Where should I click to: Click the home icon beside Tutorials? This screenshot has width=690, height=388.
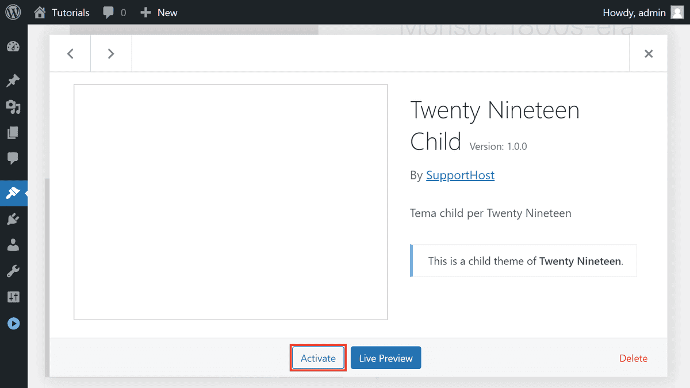[39, 12]
